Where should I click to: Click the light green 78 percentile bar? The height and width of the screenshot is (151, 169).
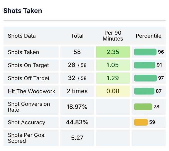point(143,107)
